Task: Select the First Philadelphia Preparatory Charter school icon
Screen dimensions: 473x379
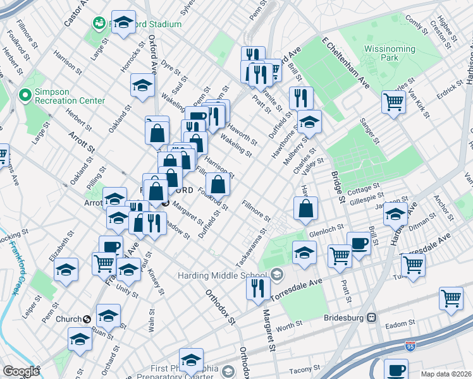Action: point(229,371)
